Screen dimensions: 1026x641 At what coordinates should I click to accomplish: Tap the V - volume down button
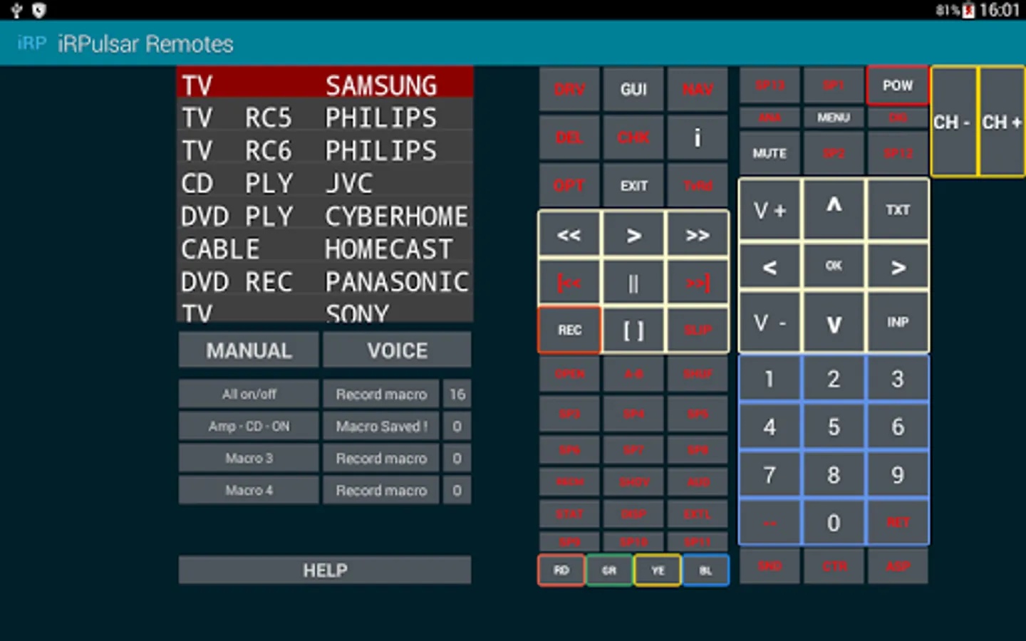coord(769,323)
